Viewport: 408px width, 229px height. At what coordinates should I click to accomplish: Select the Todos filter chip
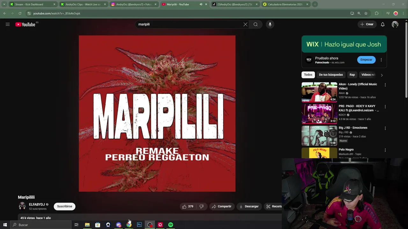tap(308, 75)
